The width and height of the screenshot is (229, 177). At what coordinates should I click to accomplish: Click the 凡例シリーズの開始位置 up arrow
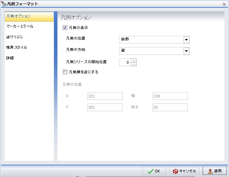134,61
